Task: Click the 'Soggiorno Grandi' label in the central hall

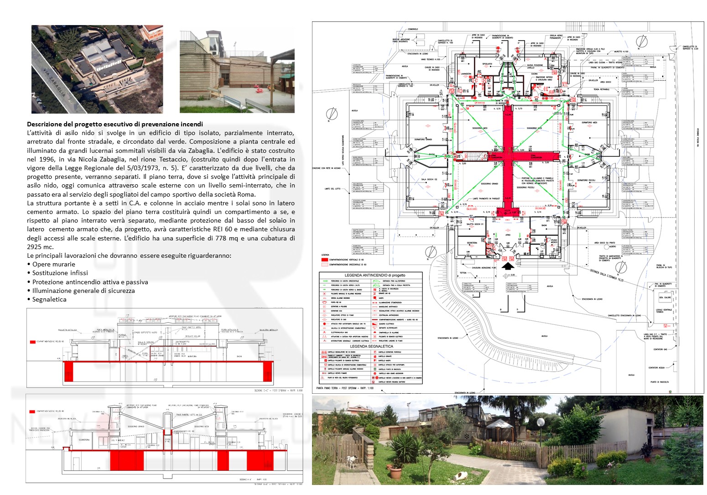Action: pos(489,184)
